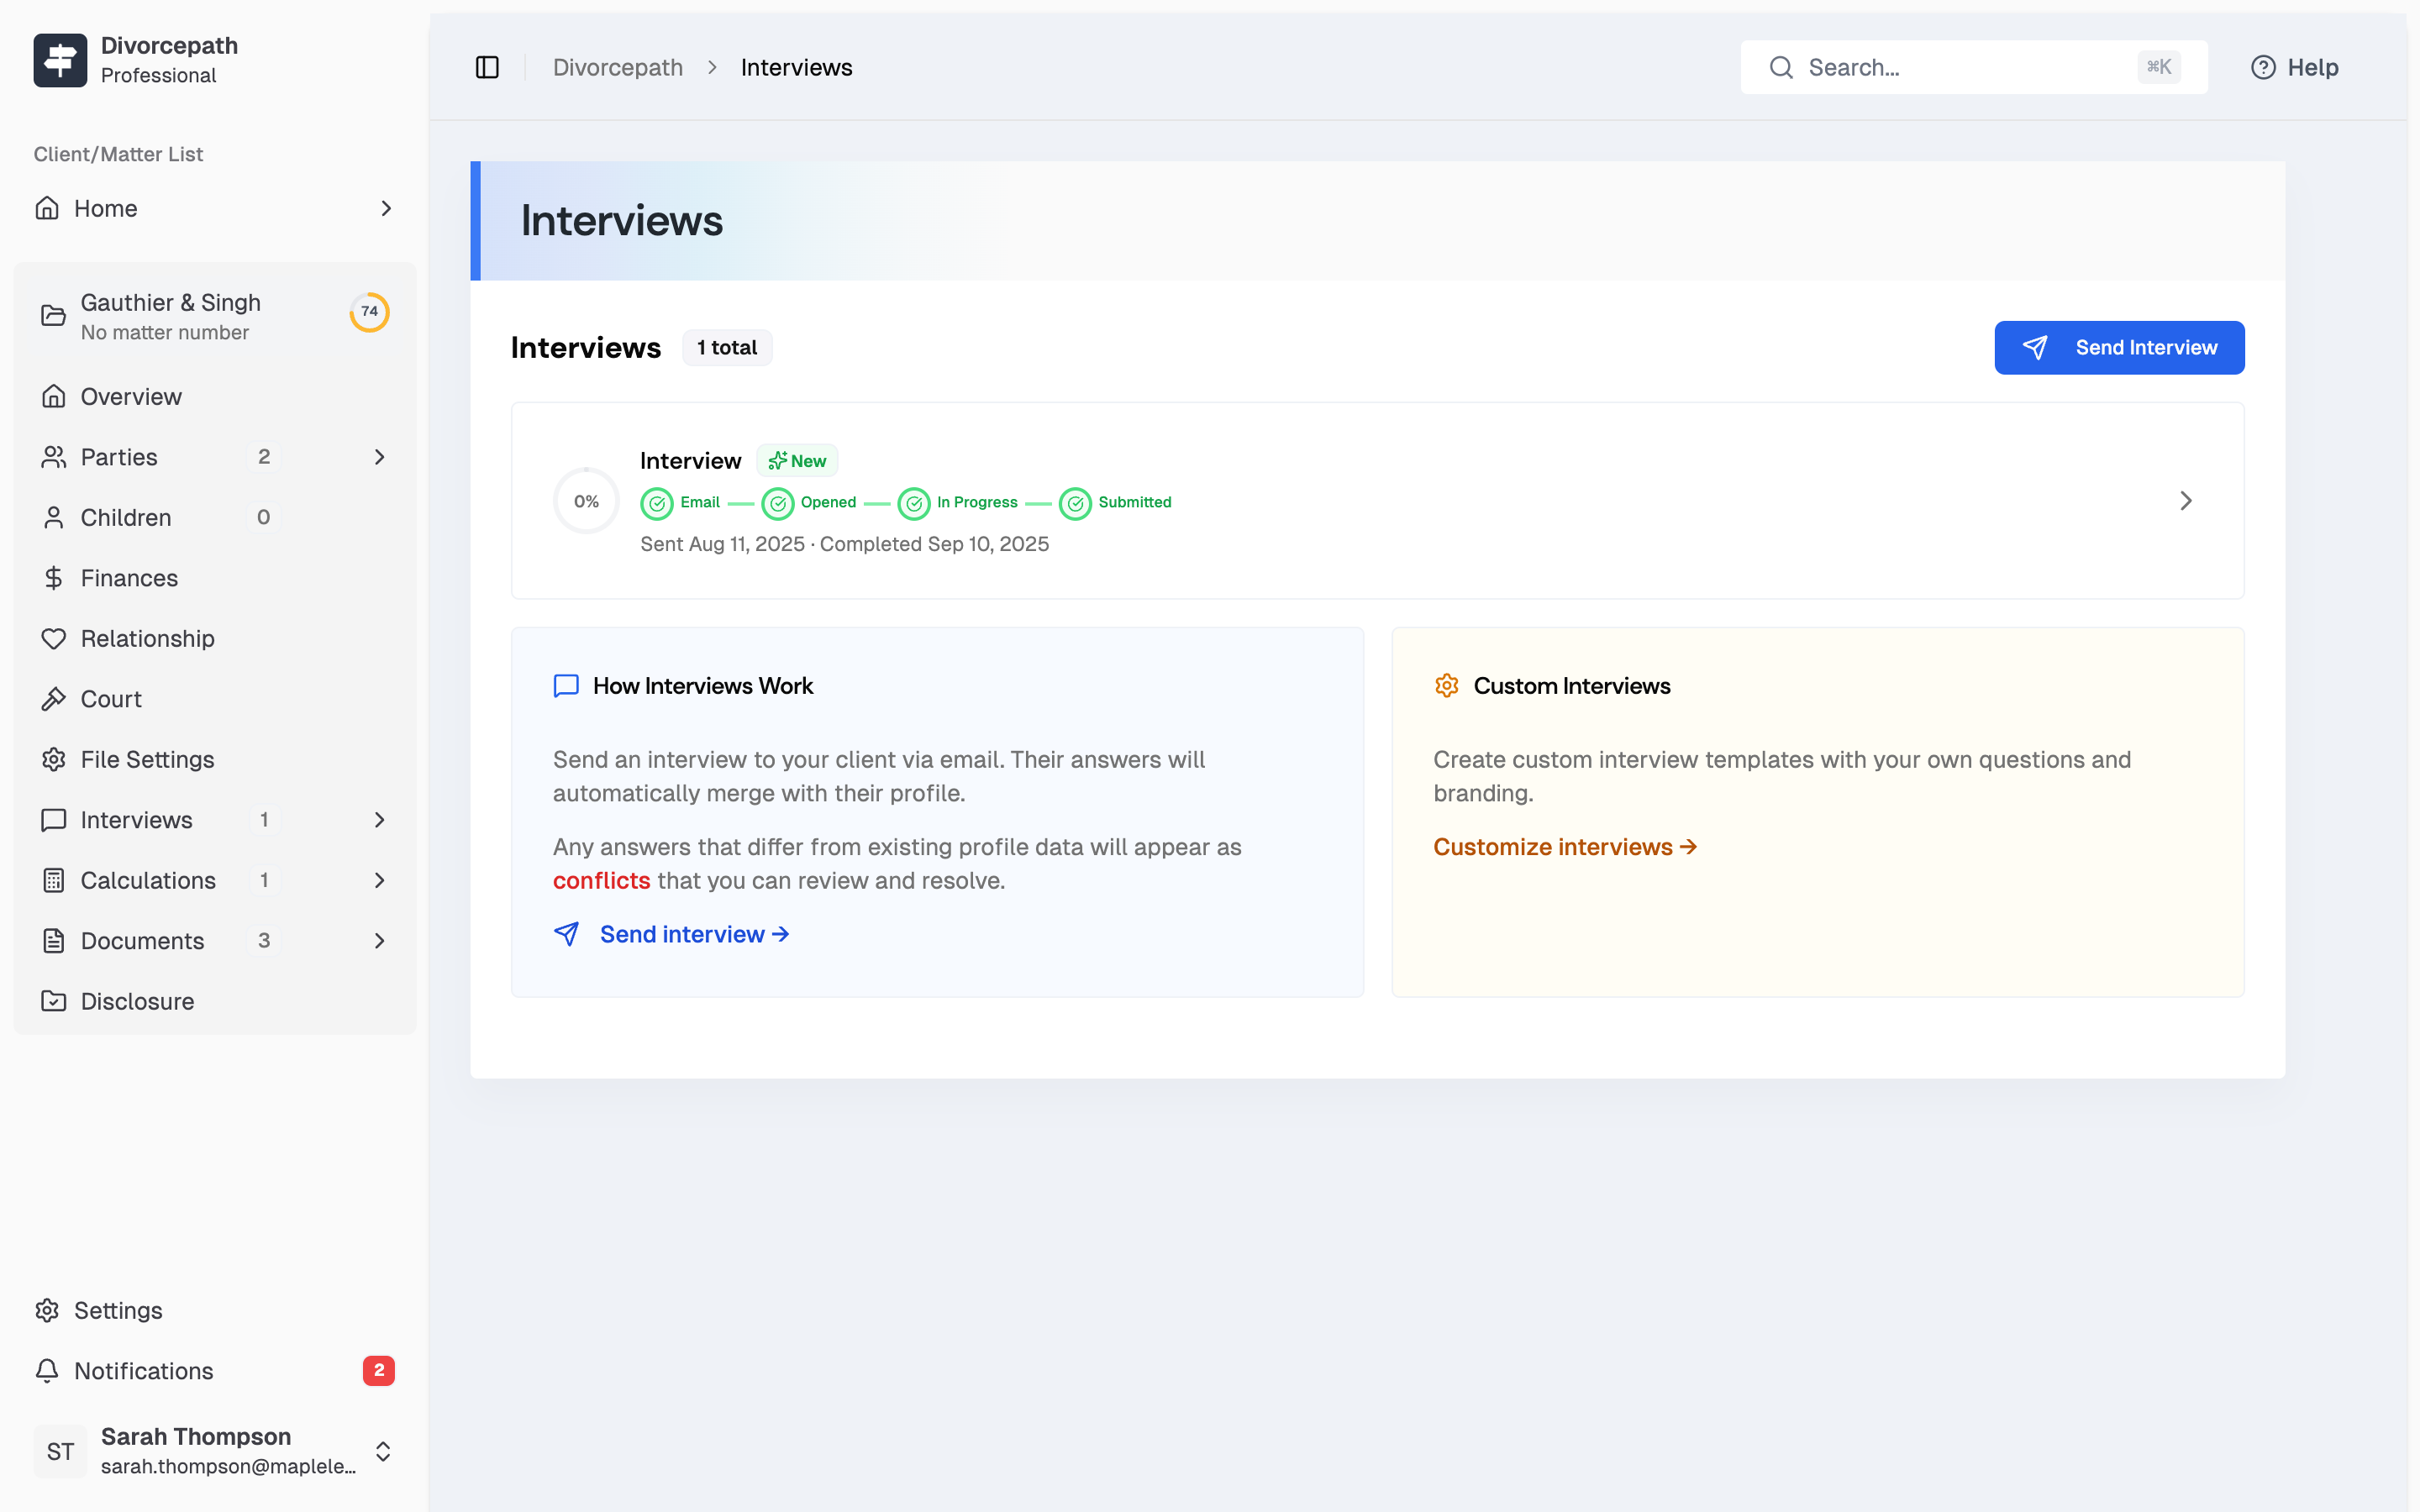Open Relationship heart icon item
Screen dimensions: 2420x1512
[x=147, y=638]
